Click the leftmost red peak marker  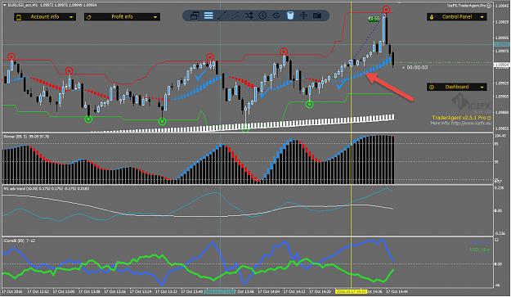coord(11,57)
